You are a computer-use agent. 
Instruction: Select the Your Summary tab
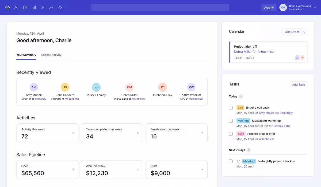(26, 55)
